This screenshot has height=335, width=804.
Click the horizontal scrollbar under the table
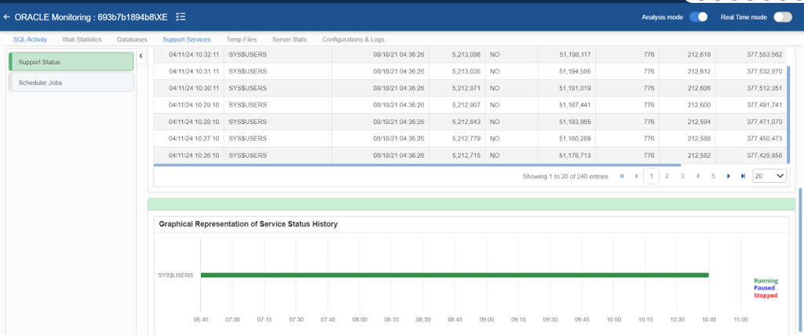416,165
